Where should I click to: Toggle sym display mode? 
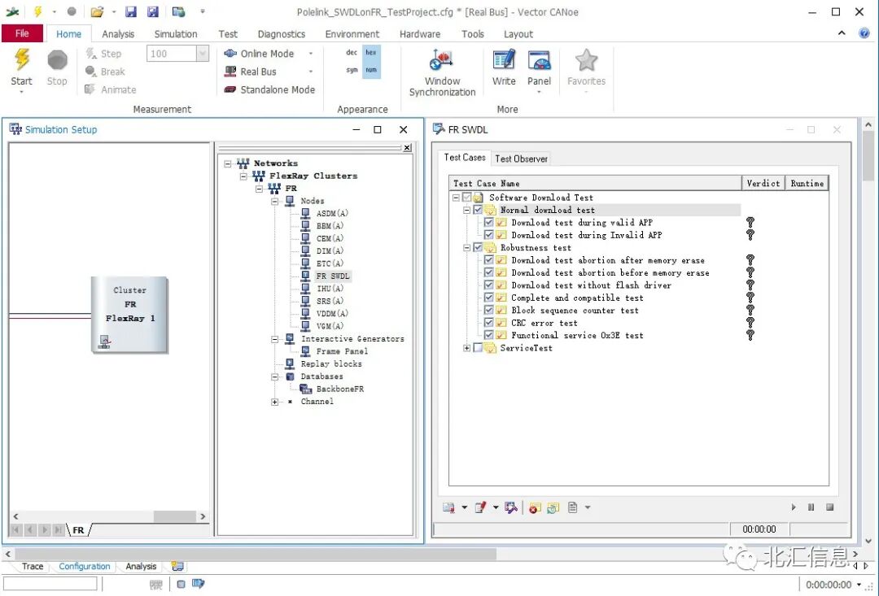tap(352, 70)
